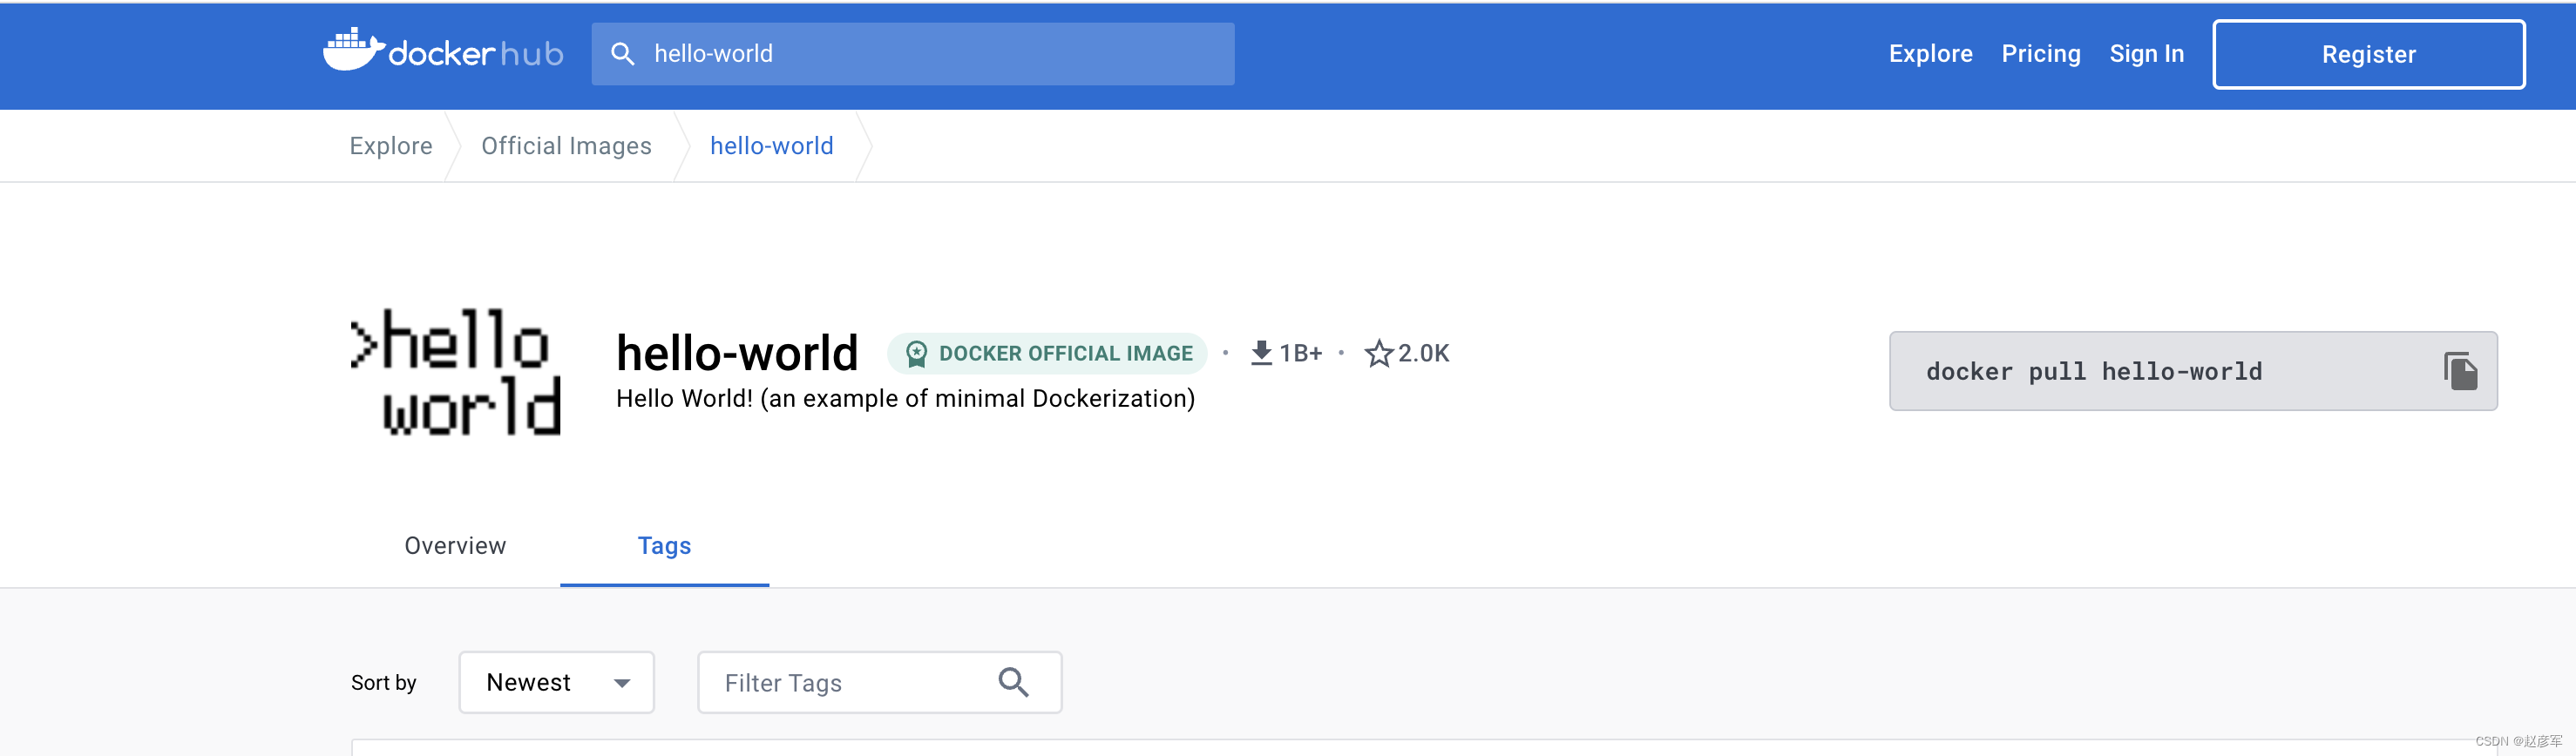Viewport: 2576px width, 756px height.
Task: Click the hello world pixel logo image
Action: tap(456, 372)
